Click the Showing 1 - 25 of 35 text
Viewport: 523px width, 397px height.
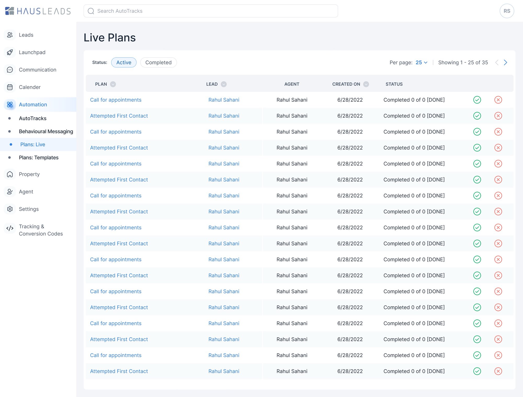coord(463,62)
